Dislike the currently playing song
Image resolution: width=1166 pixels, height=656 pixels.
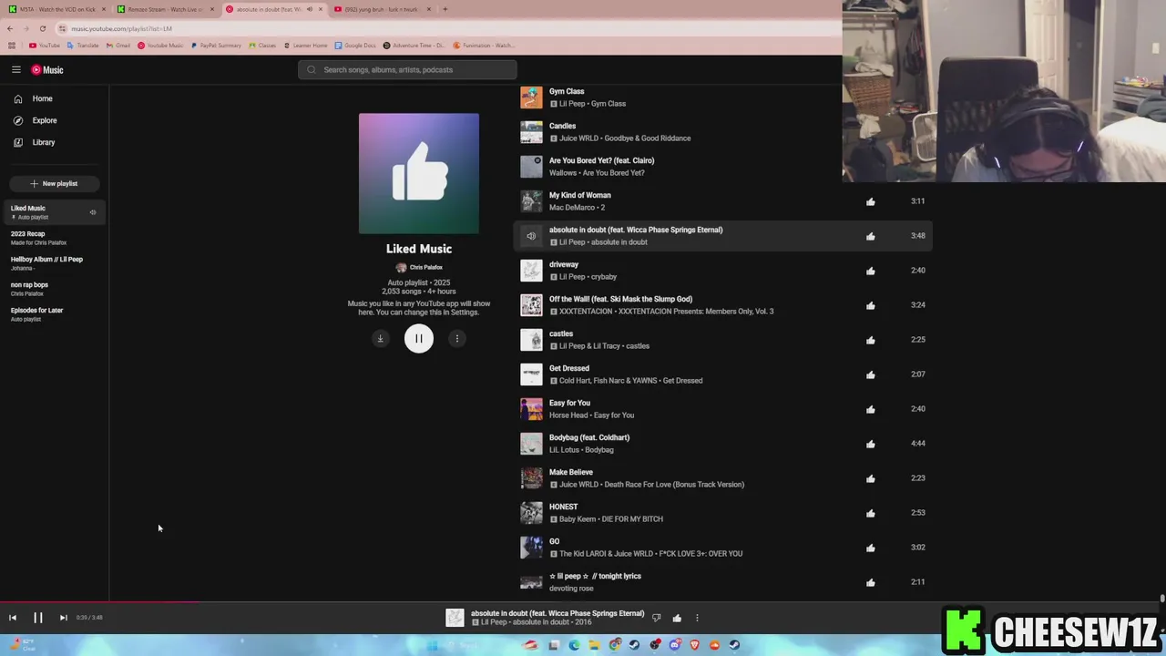click(x=656, y=618)
